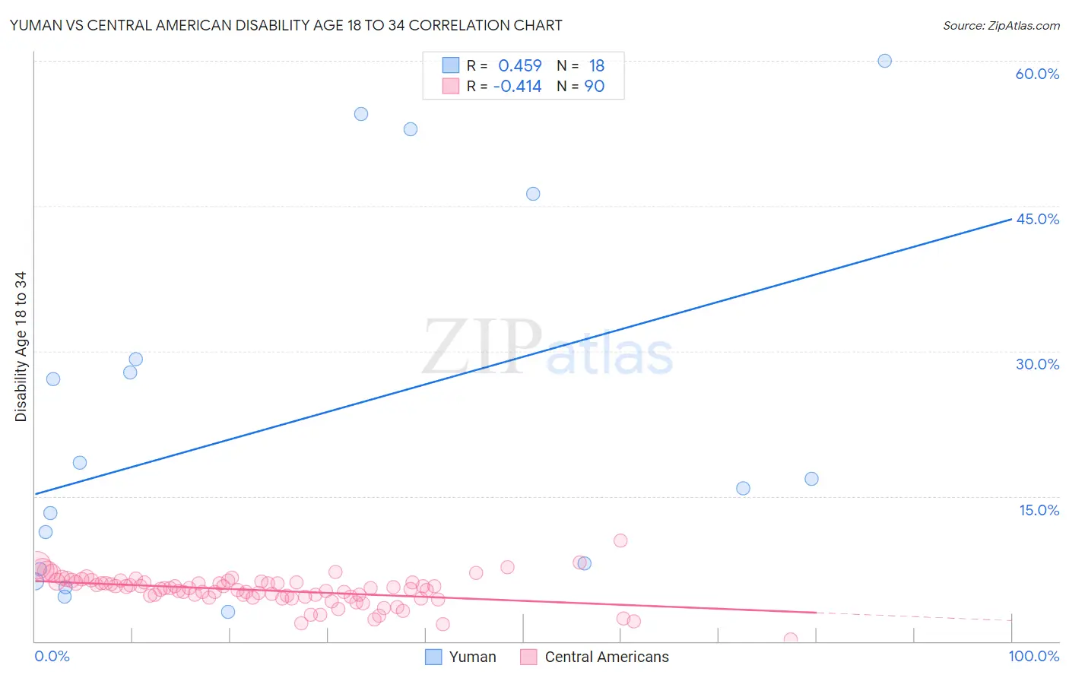The width and height of the screenshot is (1069, 678).
Task: Click the pink swatch beside R = -0.414
Action: click(x=451, y=86)
